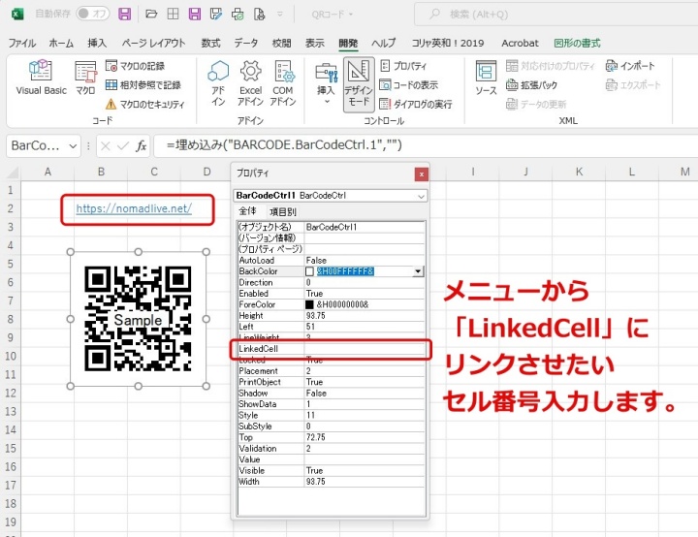Switch to the データ tab
698x537 pixels.
tap(246, 44)
